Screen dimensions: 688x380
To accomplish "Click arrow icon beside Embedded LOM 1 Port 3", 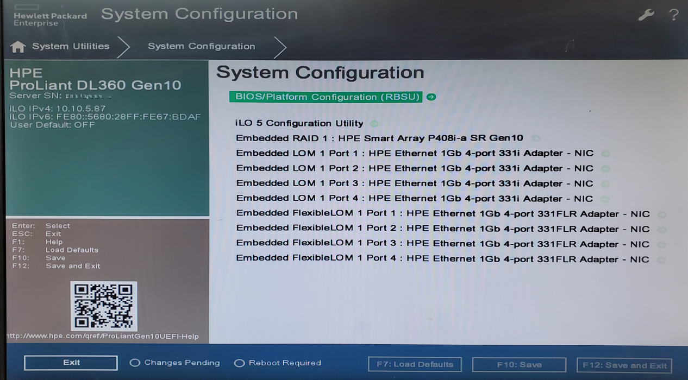I will (605, 184).
